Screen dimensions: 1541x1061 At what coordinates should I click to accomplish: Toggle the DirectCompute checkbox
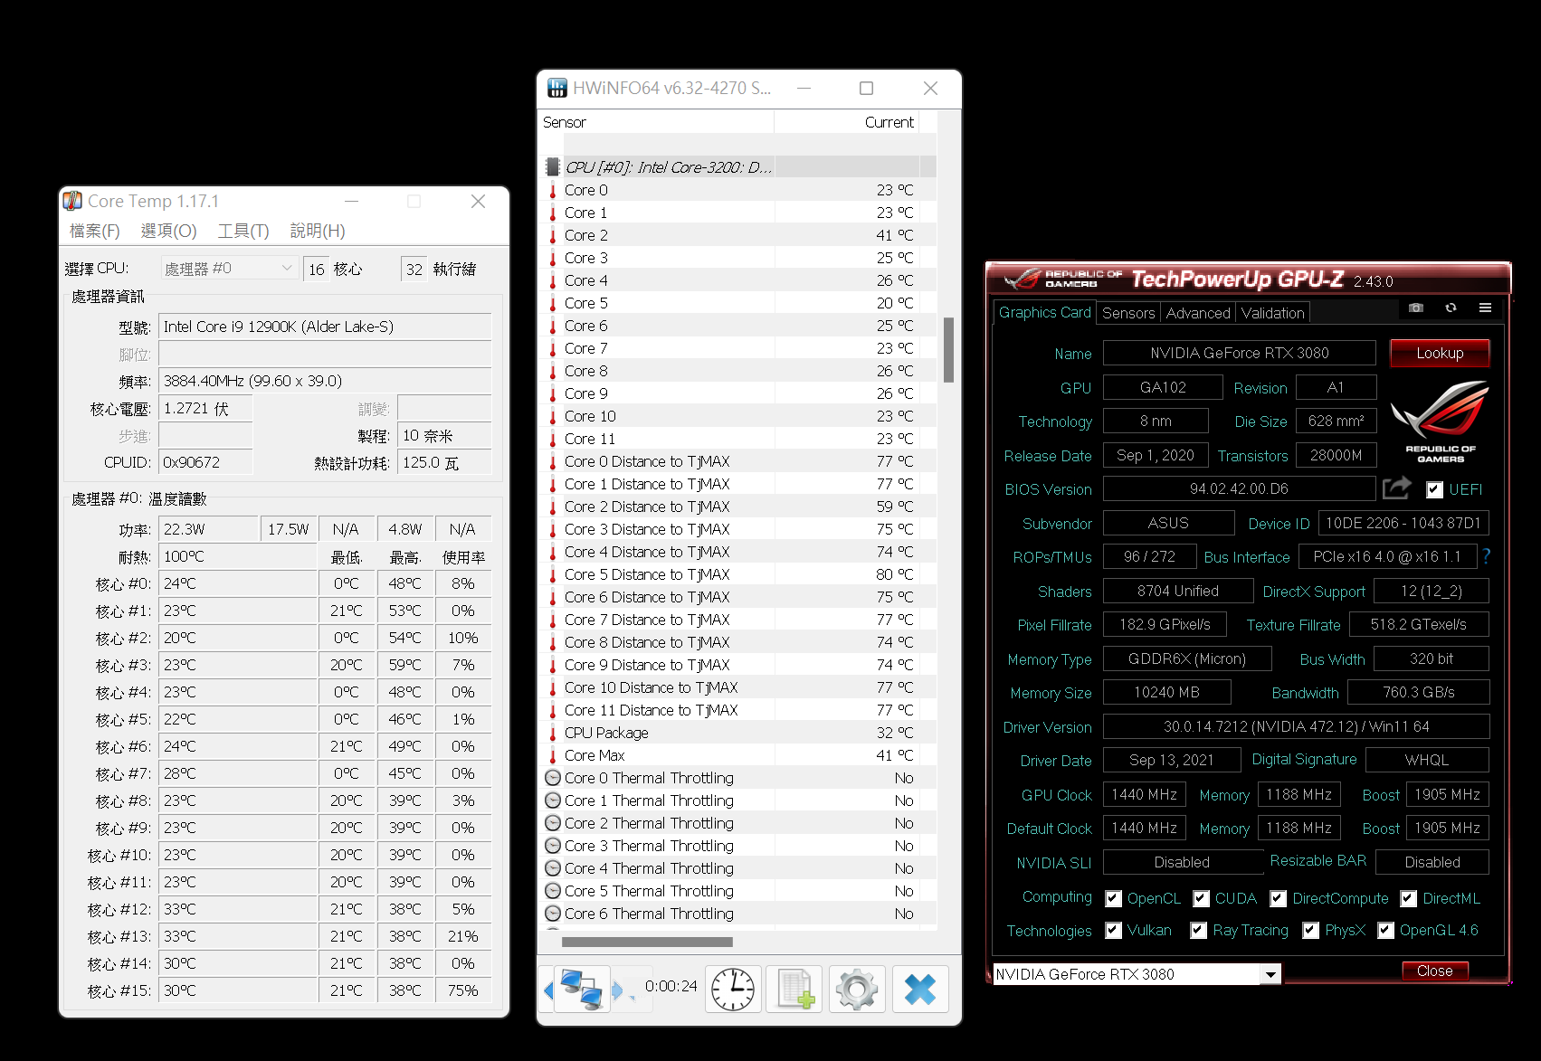[x=1278, y=898]
